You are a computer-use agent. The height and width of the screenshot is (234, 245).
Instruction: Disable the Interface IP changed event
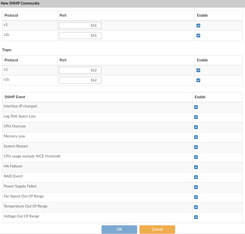196,107
